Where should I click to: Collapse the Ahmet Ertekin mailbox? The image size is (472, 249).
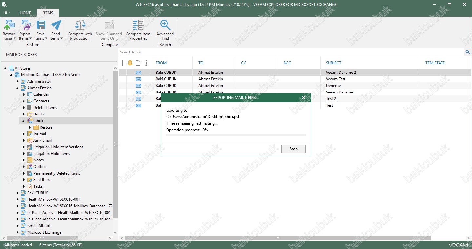(18, 88)
